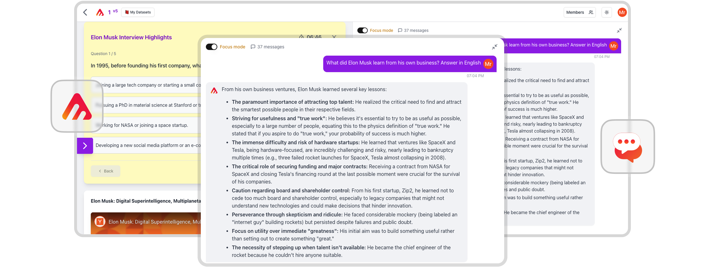Click the red app logo in header
The width and height of the screenshot is (705, 267).
click(x=100, y=12)
